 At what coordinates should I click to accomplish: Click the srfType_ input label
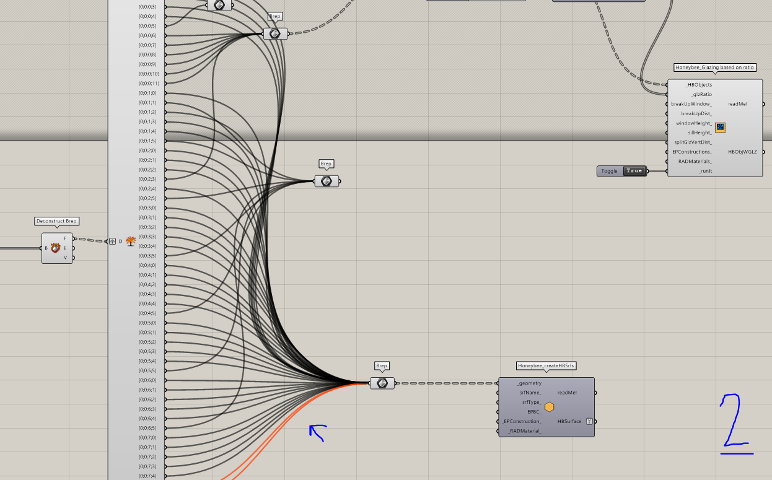tap(532, 402)
